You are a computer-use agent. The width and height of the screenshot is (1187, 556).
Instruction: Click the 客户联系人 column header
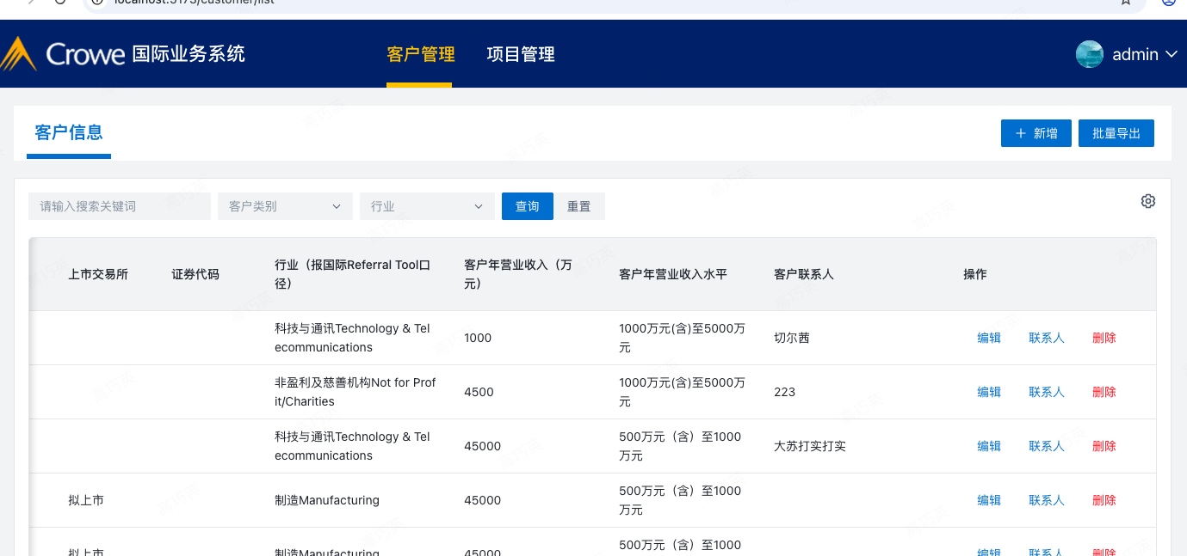[803, 274]
